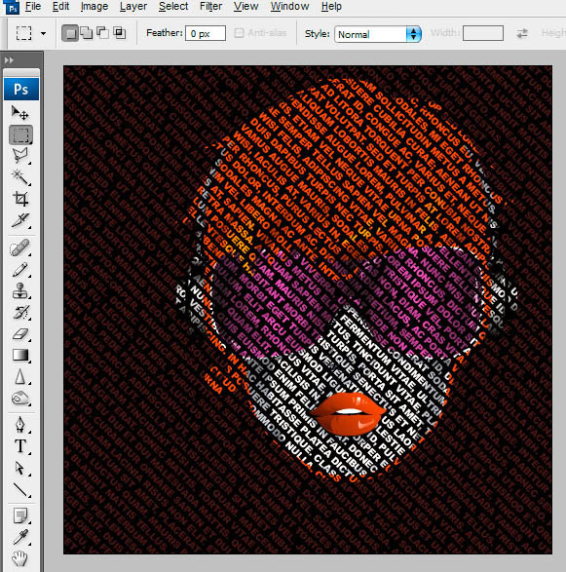566x572 pixels.
Task: Select the Hand tool
Action: (x=20, y=558)
